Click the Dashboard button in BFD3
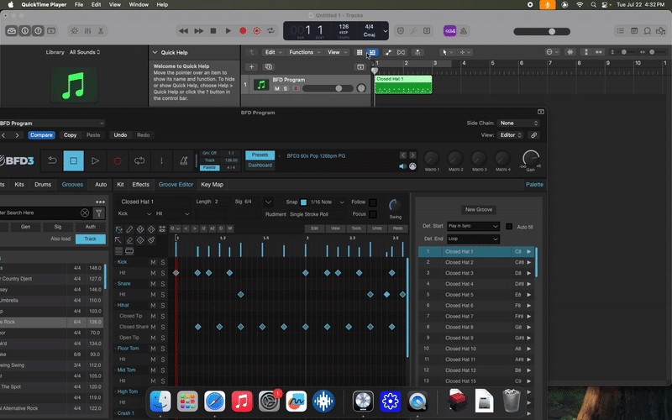This screenshot has height=420, width=672. pos(260,165)
